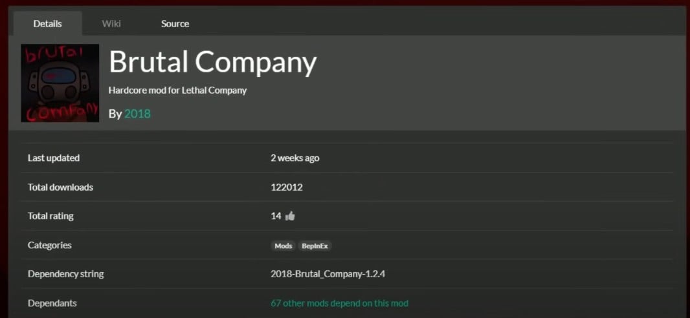
Task: Go to the Source tab
Action: [x=175, y=24]
